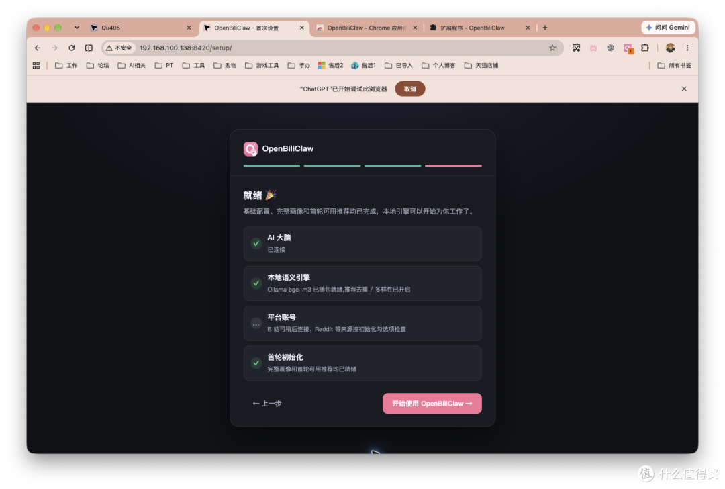This screenshot has height=489, width=725.
Task: Open 天猫店铺 bookmark folder
Action: [481, 66]
